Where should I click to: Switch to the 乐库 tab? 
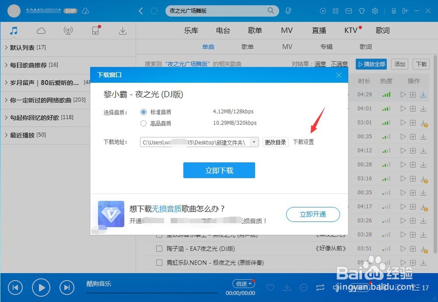click(x=191, y=30)
